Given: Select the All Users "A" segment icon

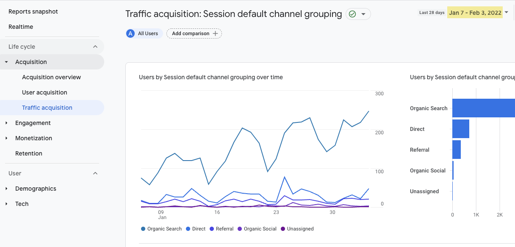Looking at the screenshot, I should point(130,33).
